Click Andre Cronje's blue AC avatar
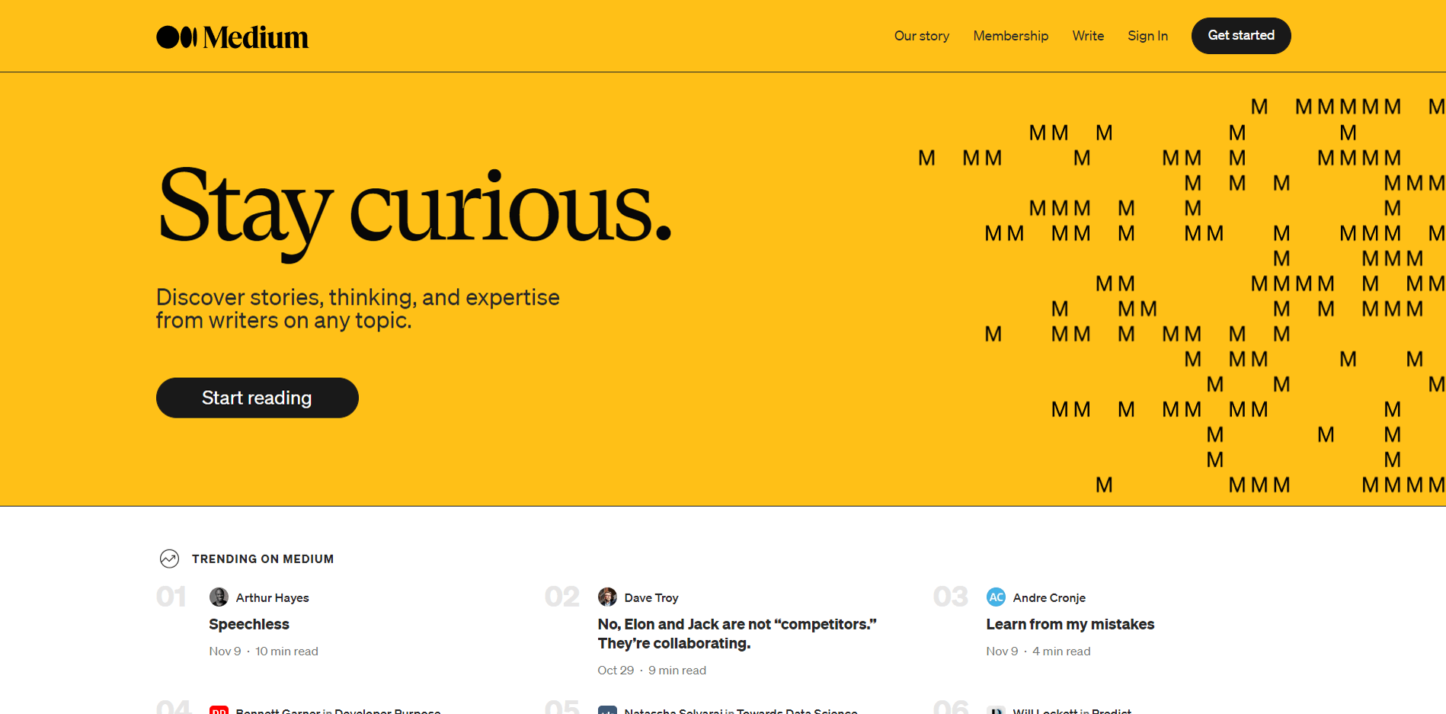 996,597
